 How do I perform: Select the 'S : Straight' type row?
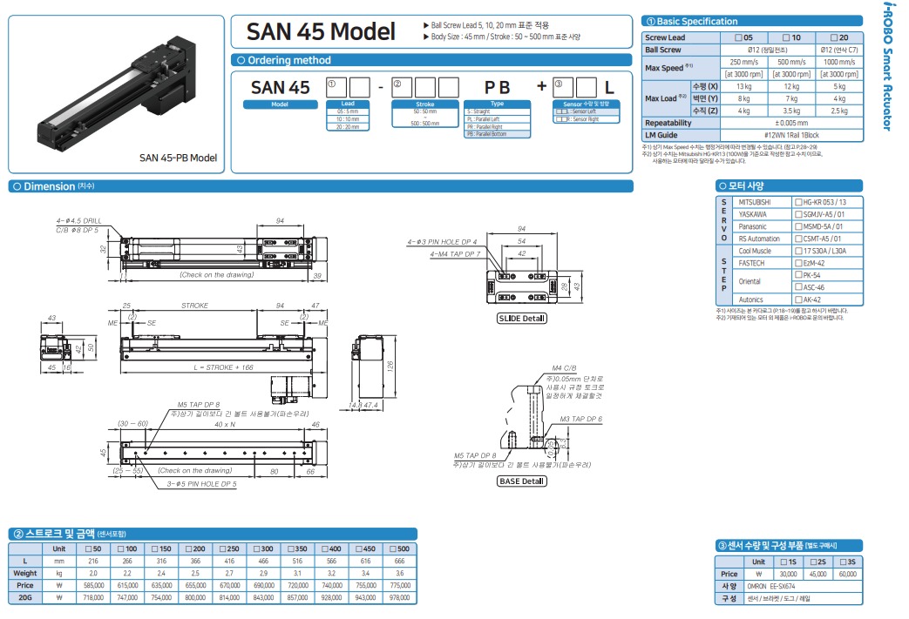click(498, 111)
